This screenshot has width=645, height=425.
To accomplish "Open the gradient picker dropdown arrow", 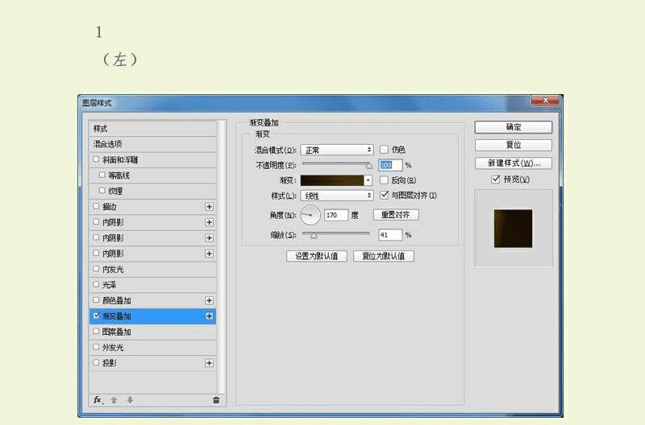I will coord(368,180).
